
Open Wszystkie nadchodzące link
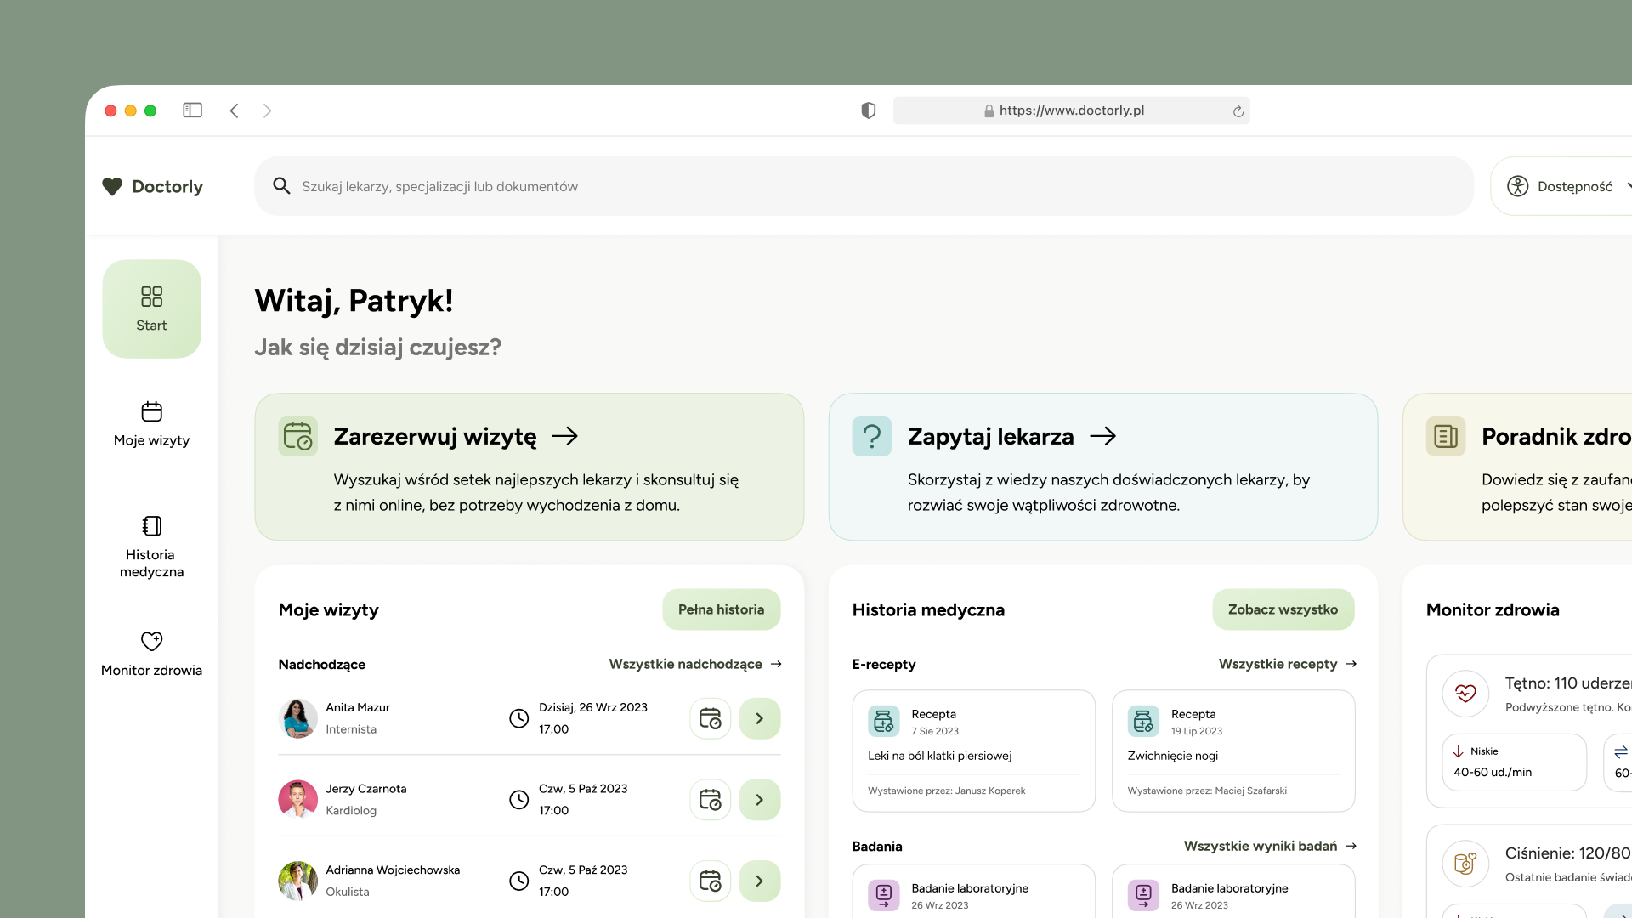[695, 664]
